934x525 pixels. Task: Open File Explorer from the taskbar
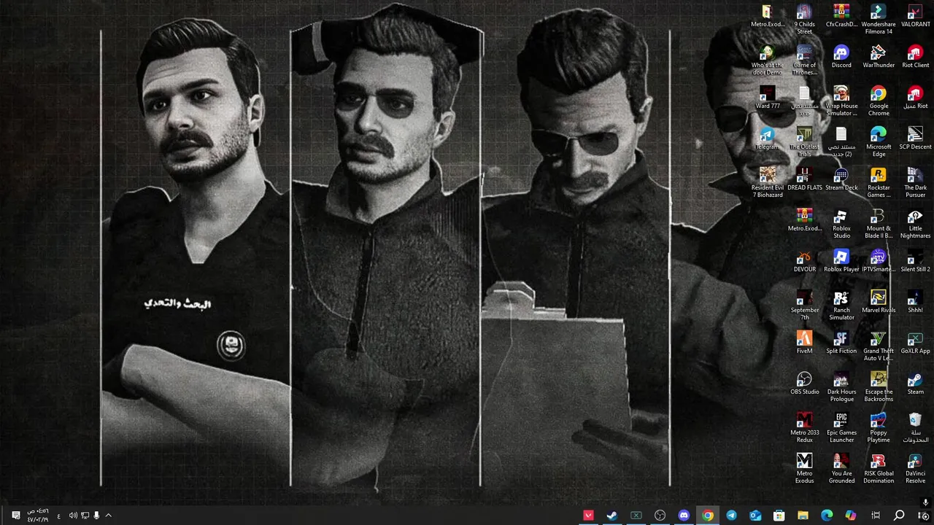(x=803, y=516)
